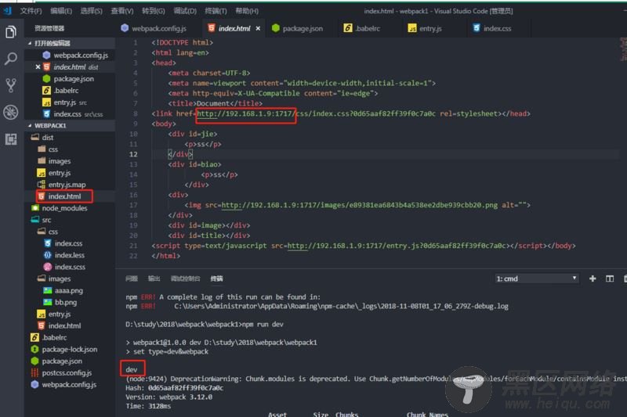Open the 帮助(H) menu
The image size is (627, 417).
pos(247,11)
